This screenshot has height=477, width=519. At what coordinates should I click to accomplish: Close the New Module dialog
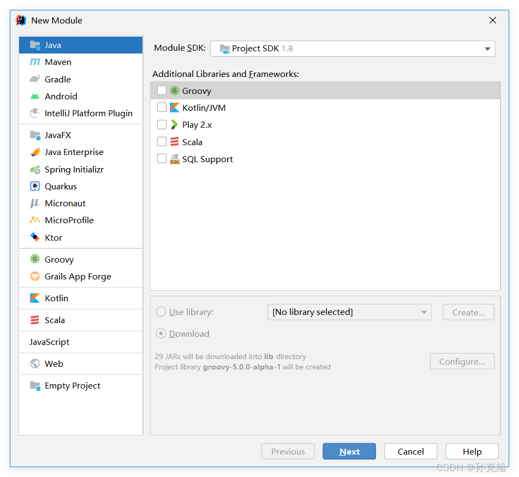coord(492,20)
